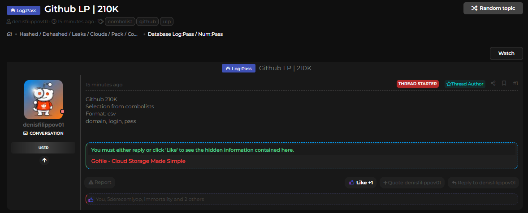Click Reply to denisfilippov01
The width and height of the screenshot is (528, 213).
coord(483,183)
